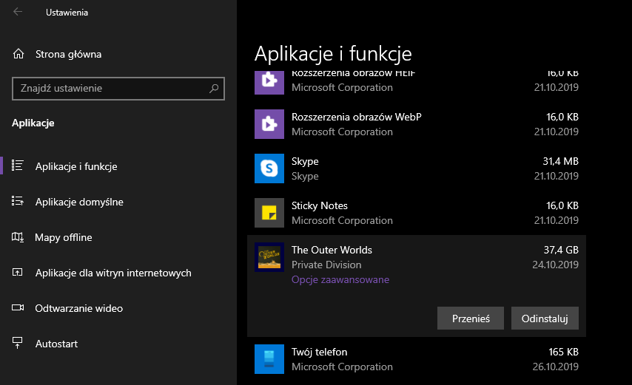Click the Autostart icon
The width and height of the screenshot is (632, 385).
click(x=17, y=343)
